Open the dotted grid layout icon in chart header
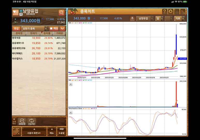 pyautogui.click(x=177, y=11)
